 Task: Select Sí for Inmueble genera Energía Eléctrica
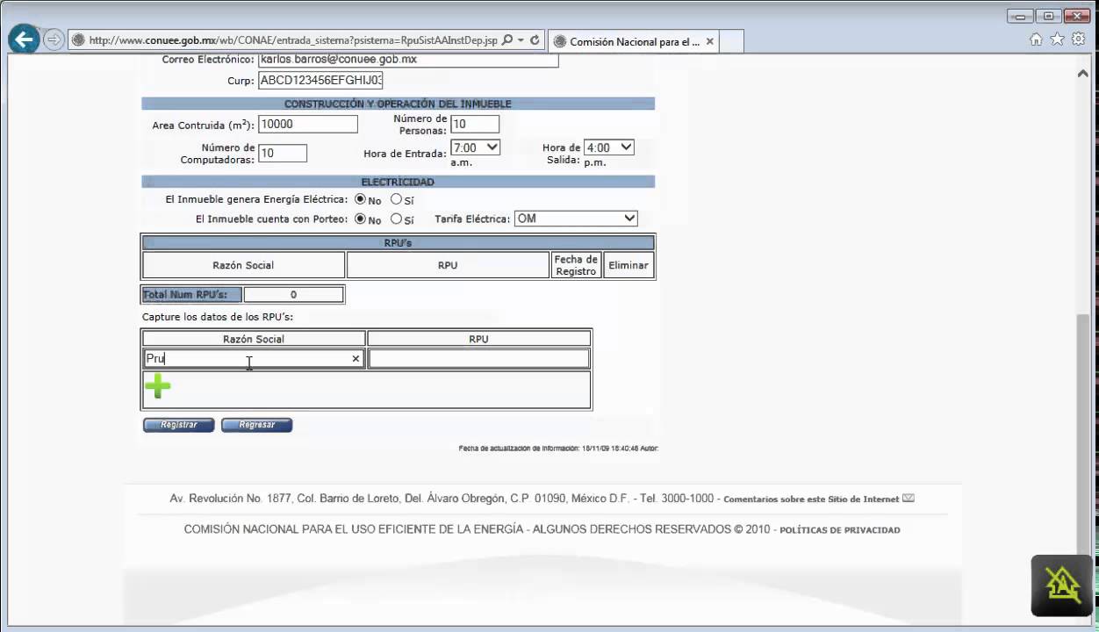[x=396, y=199]
